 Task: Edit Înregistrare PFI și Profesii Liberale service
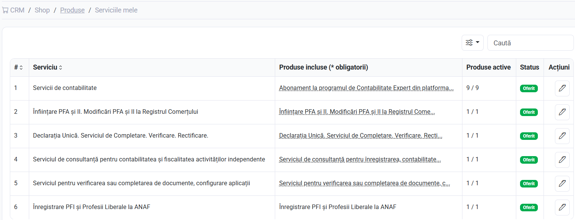coord(562,208)
